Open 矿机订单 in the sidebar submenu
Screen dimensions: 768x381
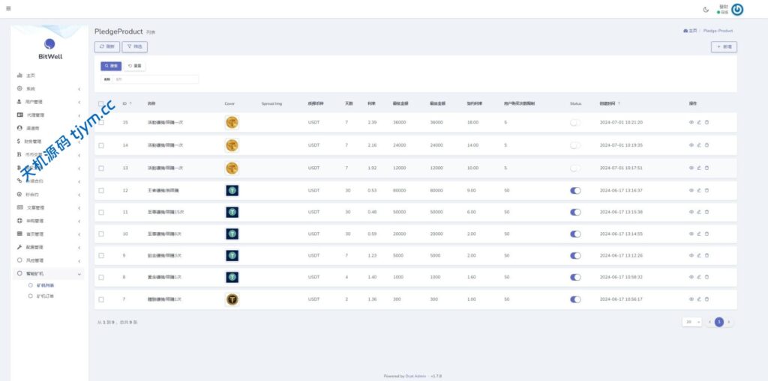[x=46, y=296]
